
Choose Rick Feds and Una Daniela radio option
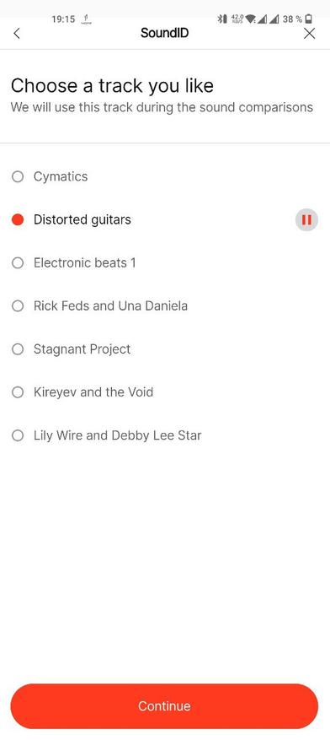click(18, 305)
